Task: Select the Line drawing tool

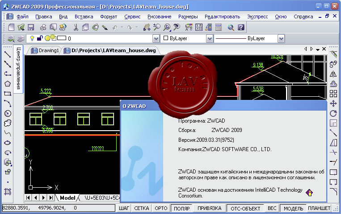Action: 8,54
